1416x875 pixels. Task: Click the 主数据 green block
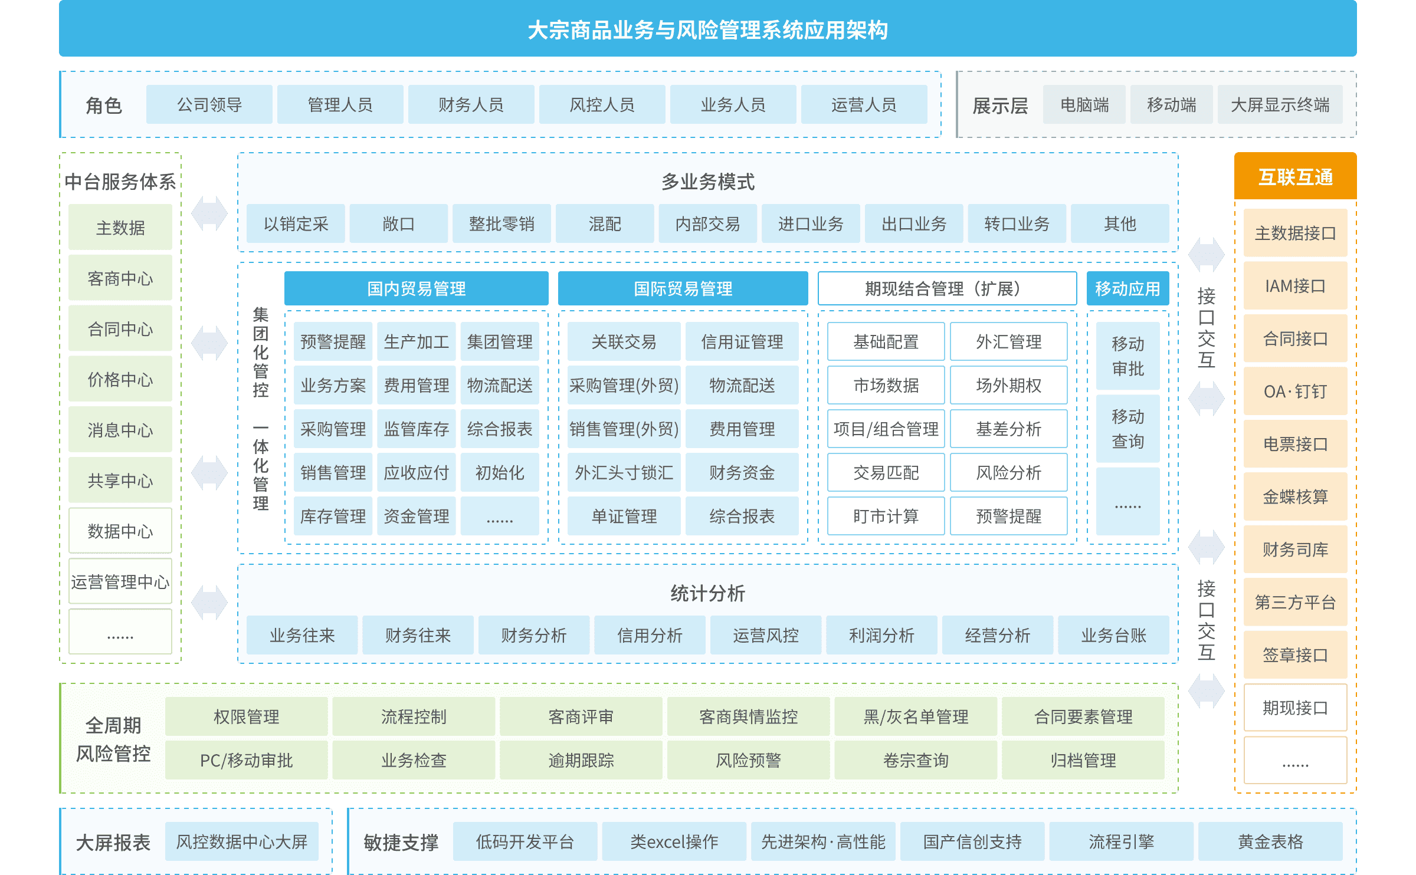click(120, 228)
